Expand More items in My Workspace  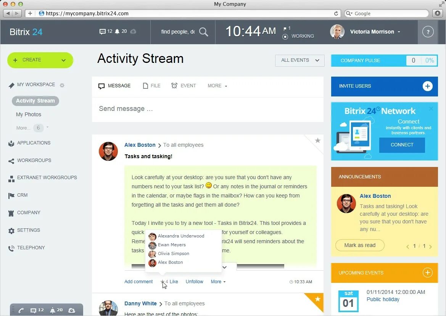tap(32, 128)
